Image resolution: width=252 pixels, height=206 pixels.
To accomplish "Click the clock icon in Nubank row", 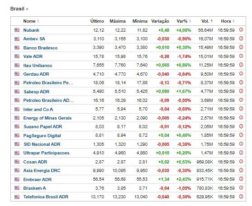I will [x=241, y=29].
